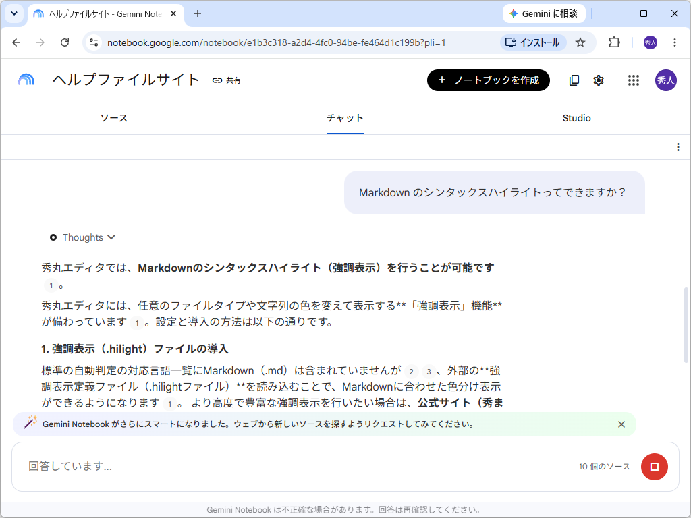The height and width of the screenshot is (518, 691).
Task: Share the notebook via 共有 link
Action: [x=227, y=80]
